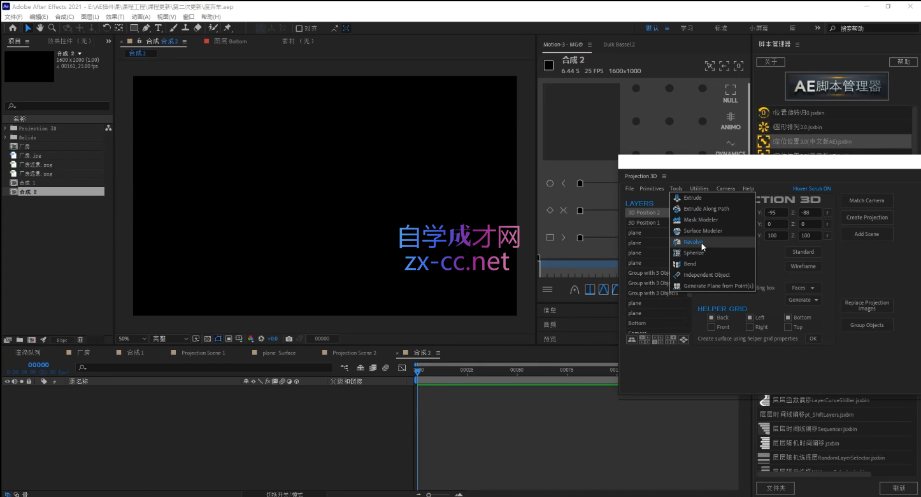The width and height of the screenshot is (921, 497).
Task: Select the Roto Brush tool
Action: tap(213, 28)
